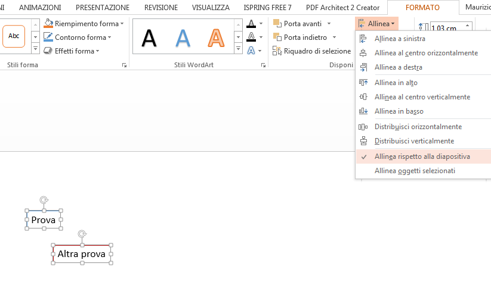
Task: Open Stili forma dialog launcher
Action: (x=124, y=65)
